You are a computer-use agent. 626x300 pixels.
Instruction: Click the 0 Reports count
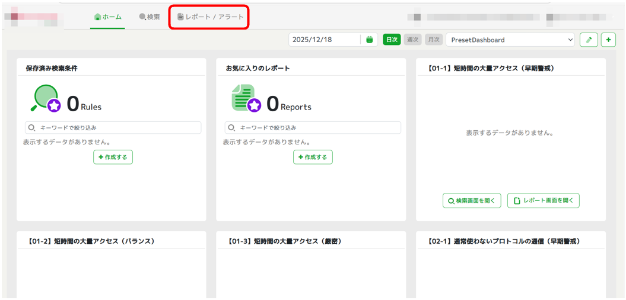[x=288, y=104]
